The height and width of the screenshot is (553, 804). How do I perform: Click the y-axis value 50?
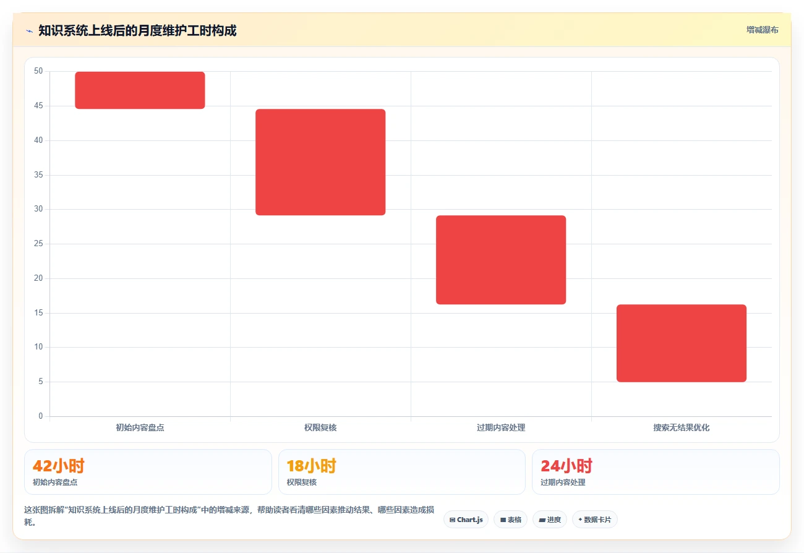click(38, 71)
